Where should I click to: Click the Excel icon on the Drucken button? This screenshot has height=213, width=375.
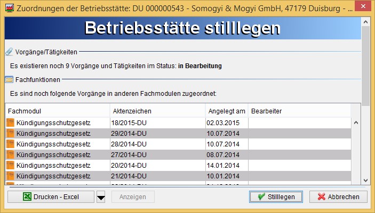[x=27, y=197]
